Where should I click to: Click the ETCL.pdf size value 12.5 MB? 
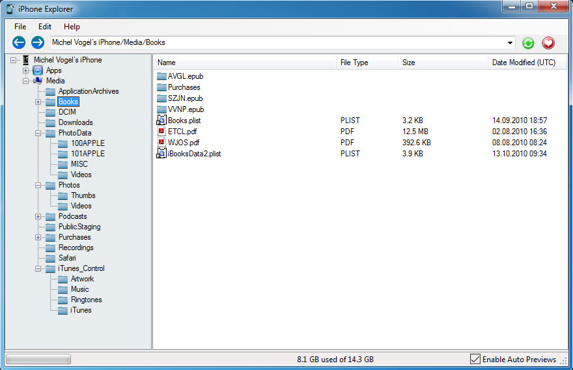tap(415, 131)
